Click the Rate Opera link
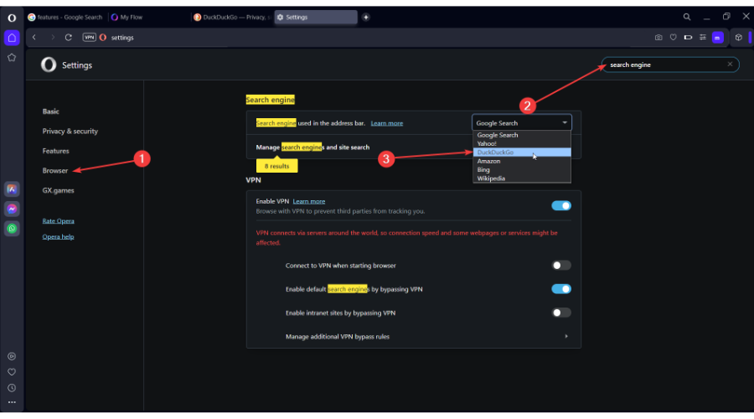The image size is (754, 419). coord(58,221)
